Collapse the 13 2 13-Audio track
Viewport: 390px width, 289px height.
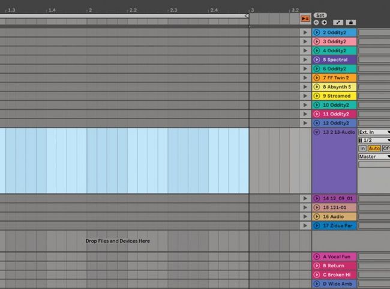tap(317, 132)
